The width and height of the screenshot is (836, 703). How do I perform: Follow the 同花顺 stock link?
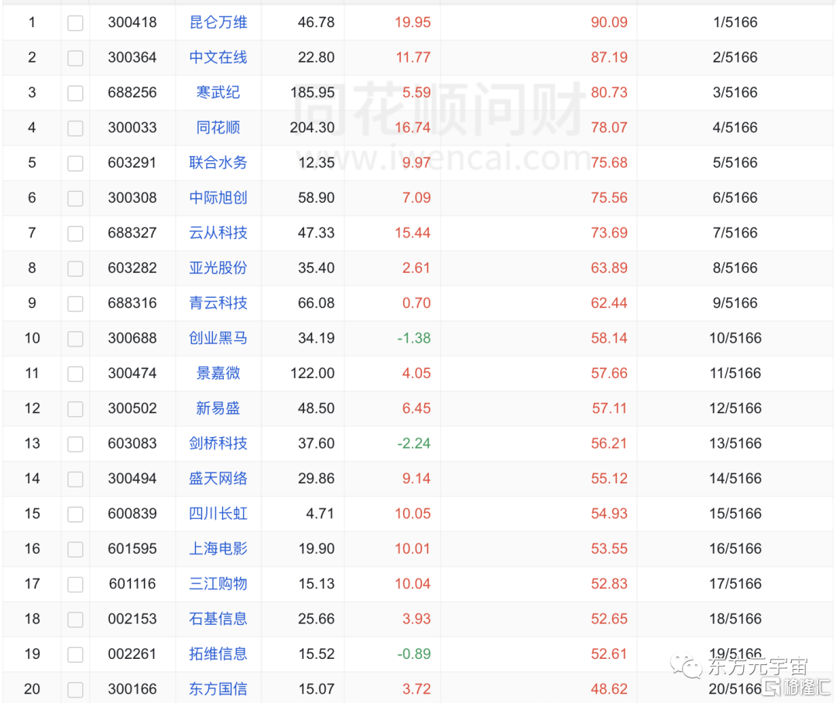pos(218,128)
